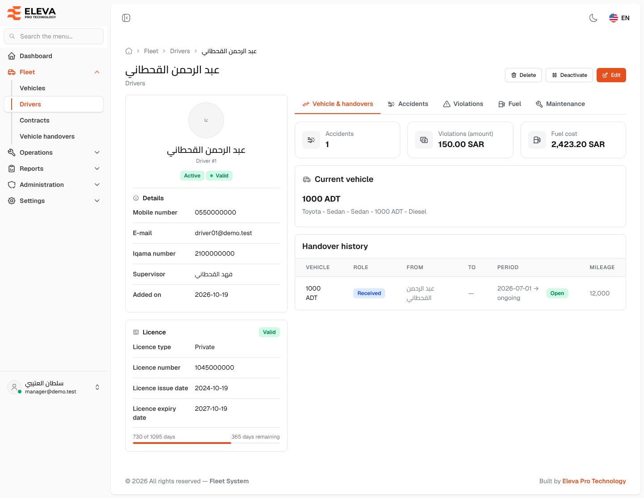
Task: Click the Current vehicle car icon
Action: (x=307, y=179)
